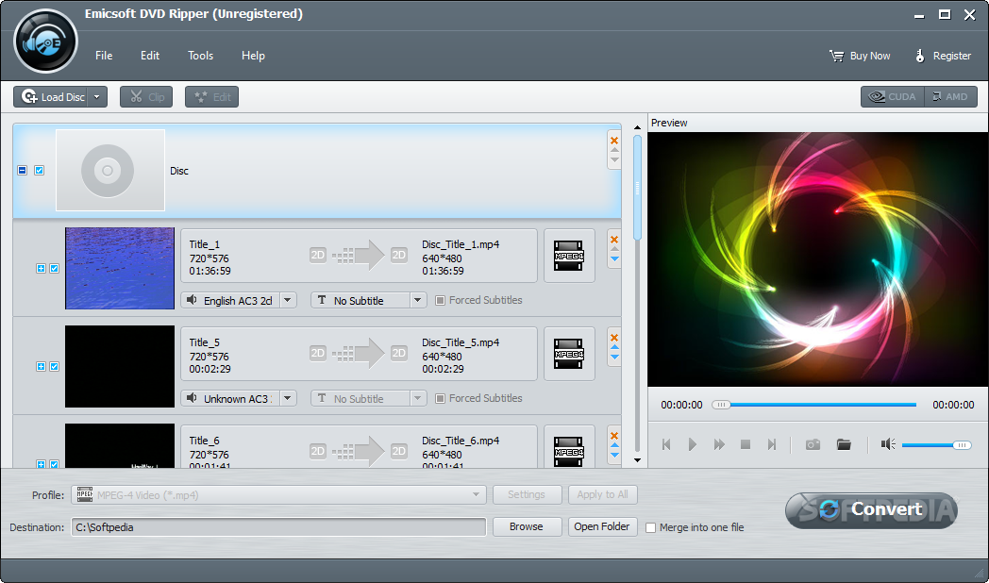
Task: Enable Forced Subtitles for Title_5
Action: (441, 398)
